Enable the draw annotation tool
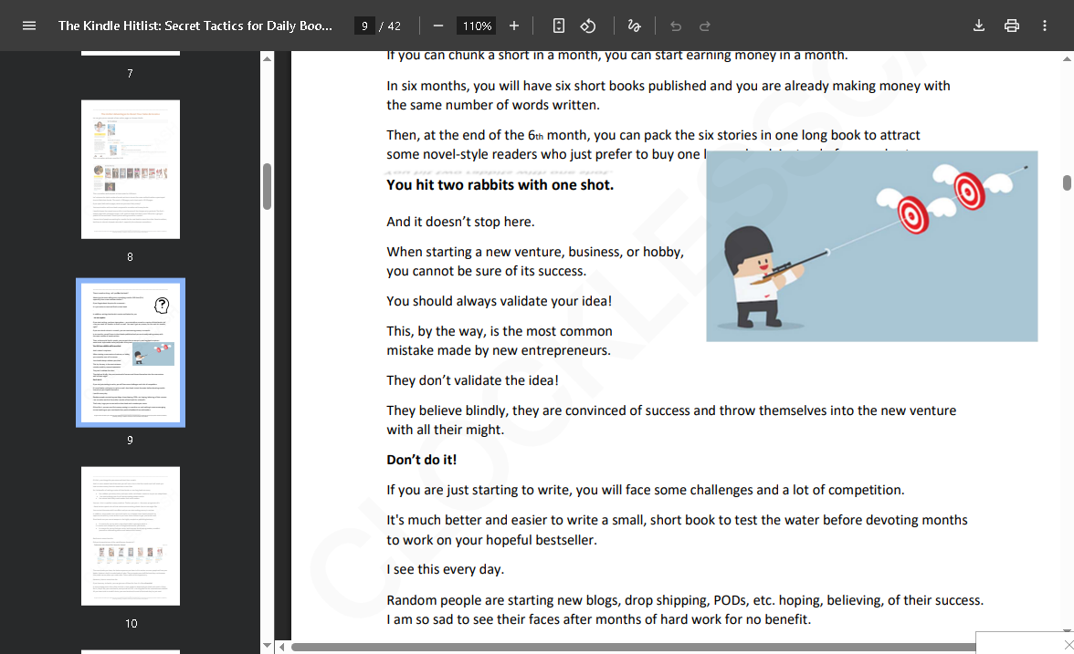 634,26
